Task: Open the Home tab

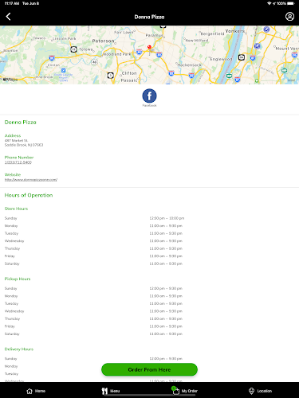Action: tap(36, 391)
